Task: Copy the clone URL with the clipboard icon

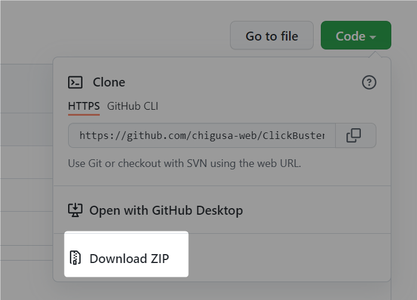Action: point(354,135)
